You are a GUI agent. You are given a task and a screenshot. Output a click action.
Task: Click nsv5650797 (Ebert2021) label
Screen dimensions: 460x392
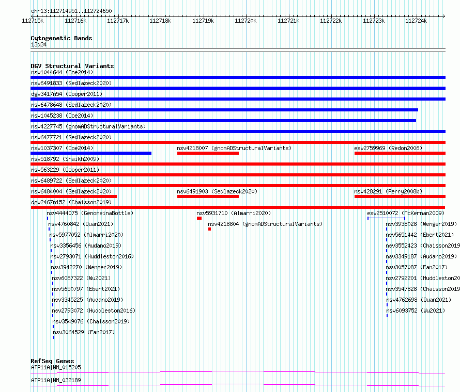coord(86,289)
